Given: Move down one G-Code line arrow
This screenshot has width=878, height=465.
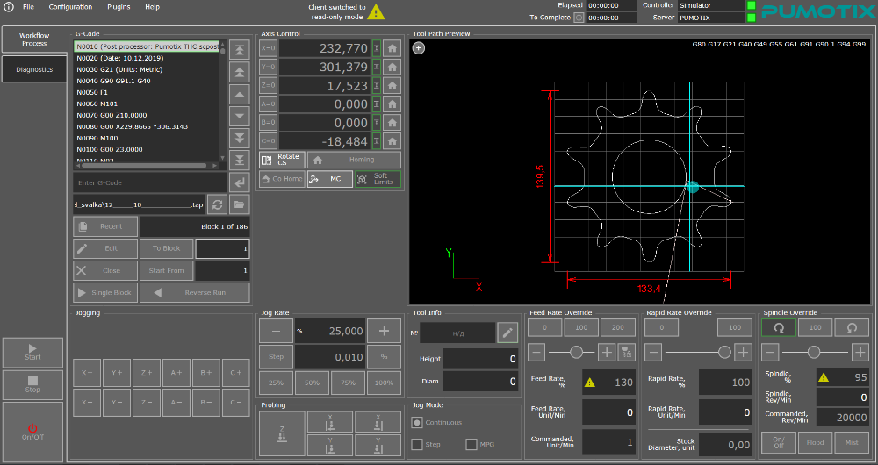Looking at the screenshot, I should point(240,116).
